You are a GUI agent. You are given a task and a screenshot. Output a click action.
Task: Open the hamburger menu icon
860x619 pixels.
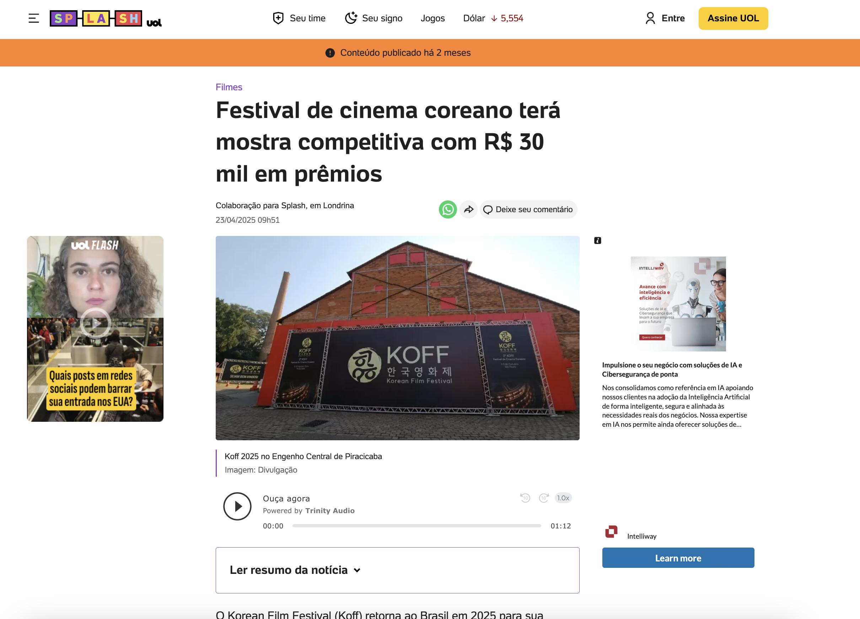click(33, 18)
